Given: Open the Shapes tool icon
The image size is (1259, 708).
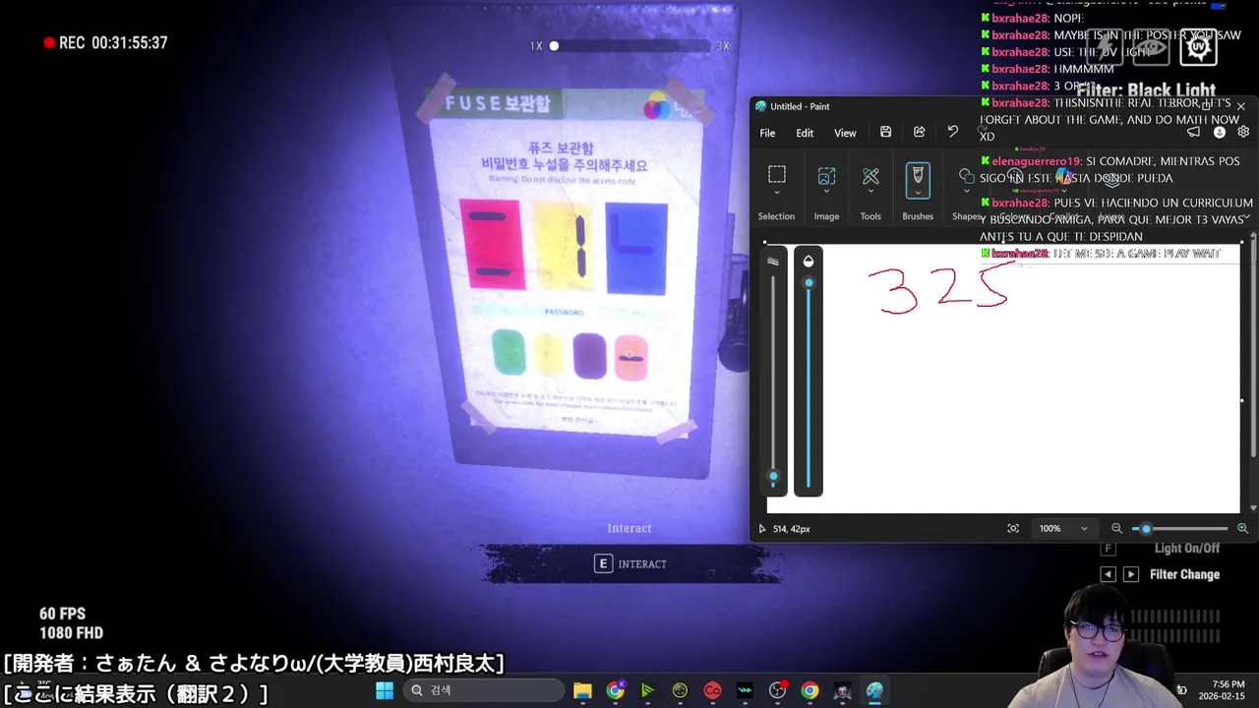Looking at the screenshot, I should pos(966,176).
